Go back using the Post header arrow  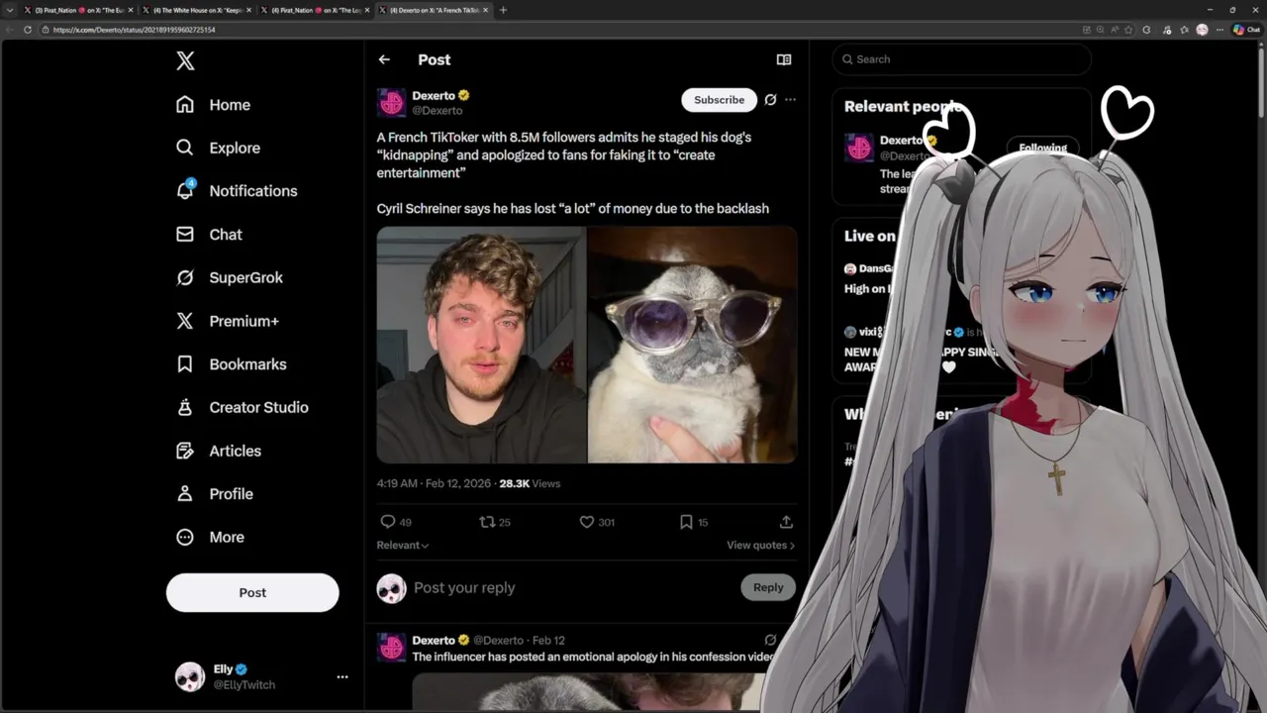[x=384, y=59]
